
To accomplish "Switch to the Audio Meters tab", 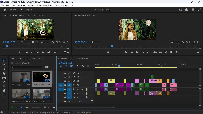I will point(82,58).
